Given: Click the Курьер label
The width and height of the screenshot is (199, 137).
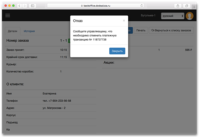Looking at the screenshot, I should 11,64.
